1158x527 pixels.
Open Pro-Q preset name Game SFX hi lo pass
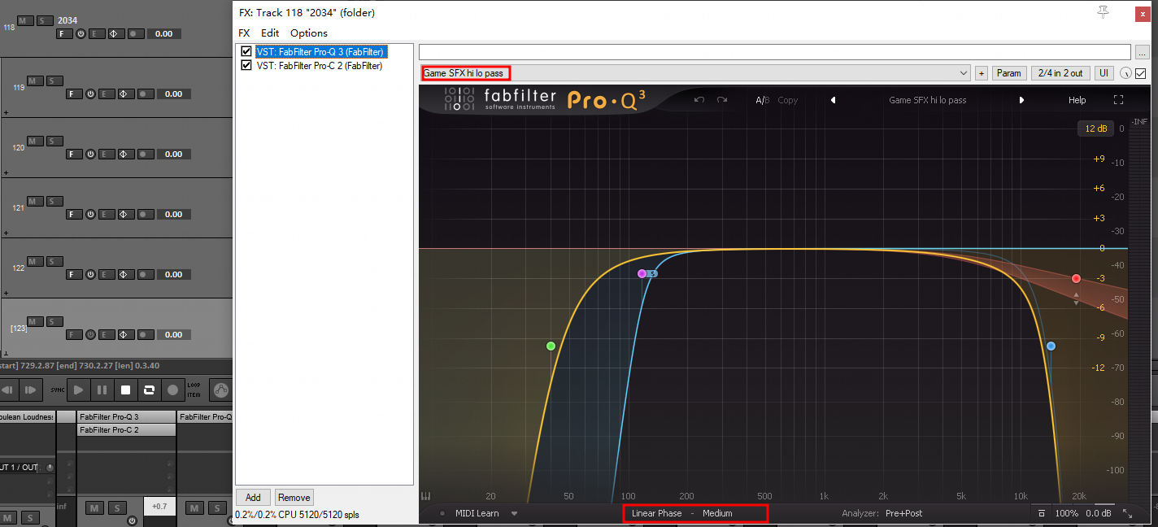(x=927, y=100)
